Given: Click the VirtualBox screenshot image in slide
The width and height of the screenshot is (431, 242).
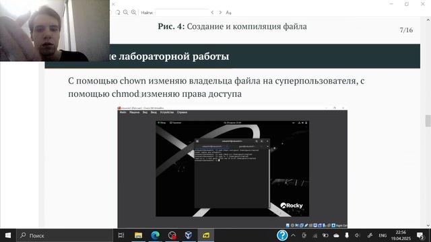Looking at the screenshot, I should [232, 167].
